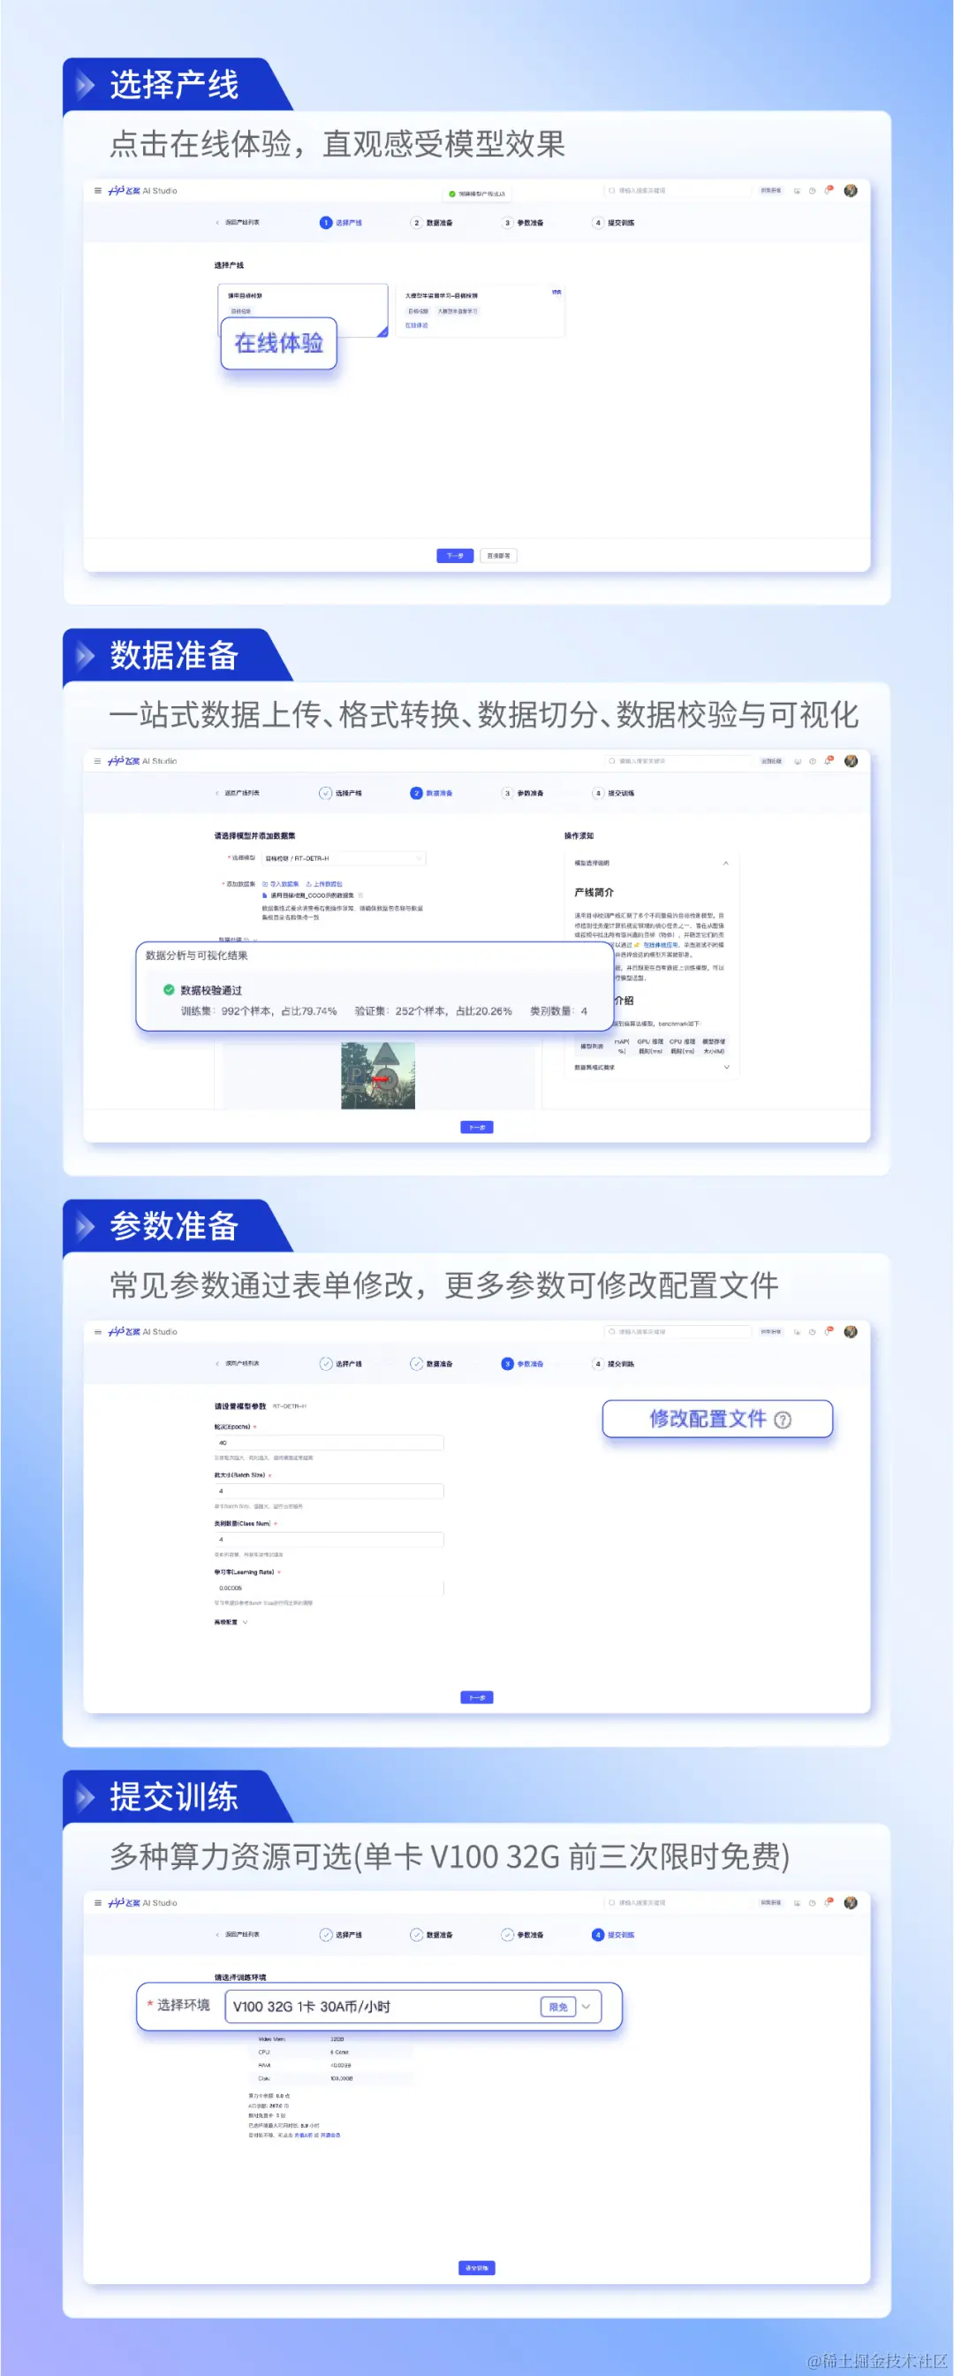954x2376 pixels.
Task: Open notification bell in 数据准备 screenshot
Action: coord(828,762)
